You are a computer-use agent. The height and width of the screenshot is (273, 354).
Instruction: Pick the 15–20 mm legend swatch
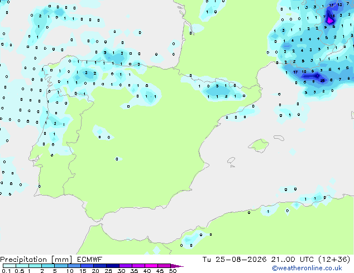coord(87,266)
